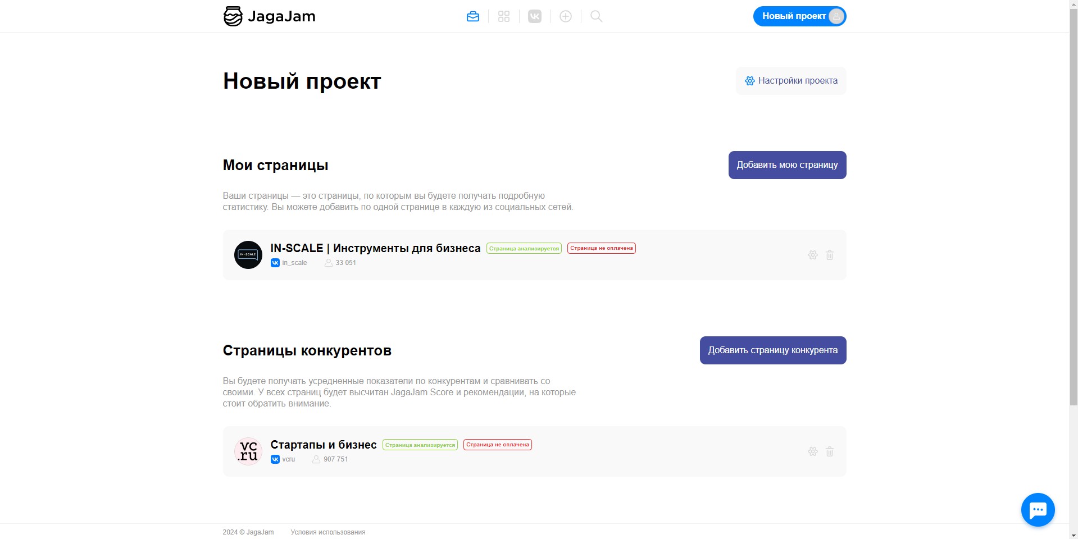The height and width of the screenshot is (539, 1078).
Task: Click the 33 051 subscriber count
Action: [x=346, y=263]
